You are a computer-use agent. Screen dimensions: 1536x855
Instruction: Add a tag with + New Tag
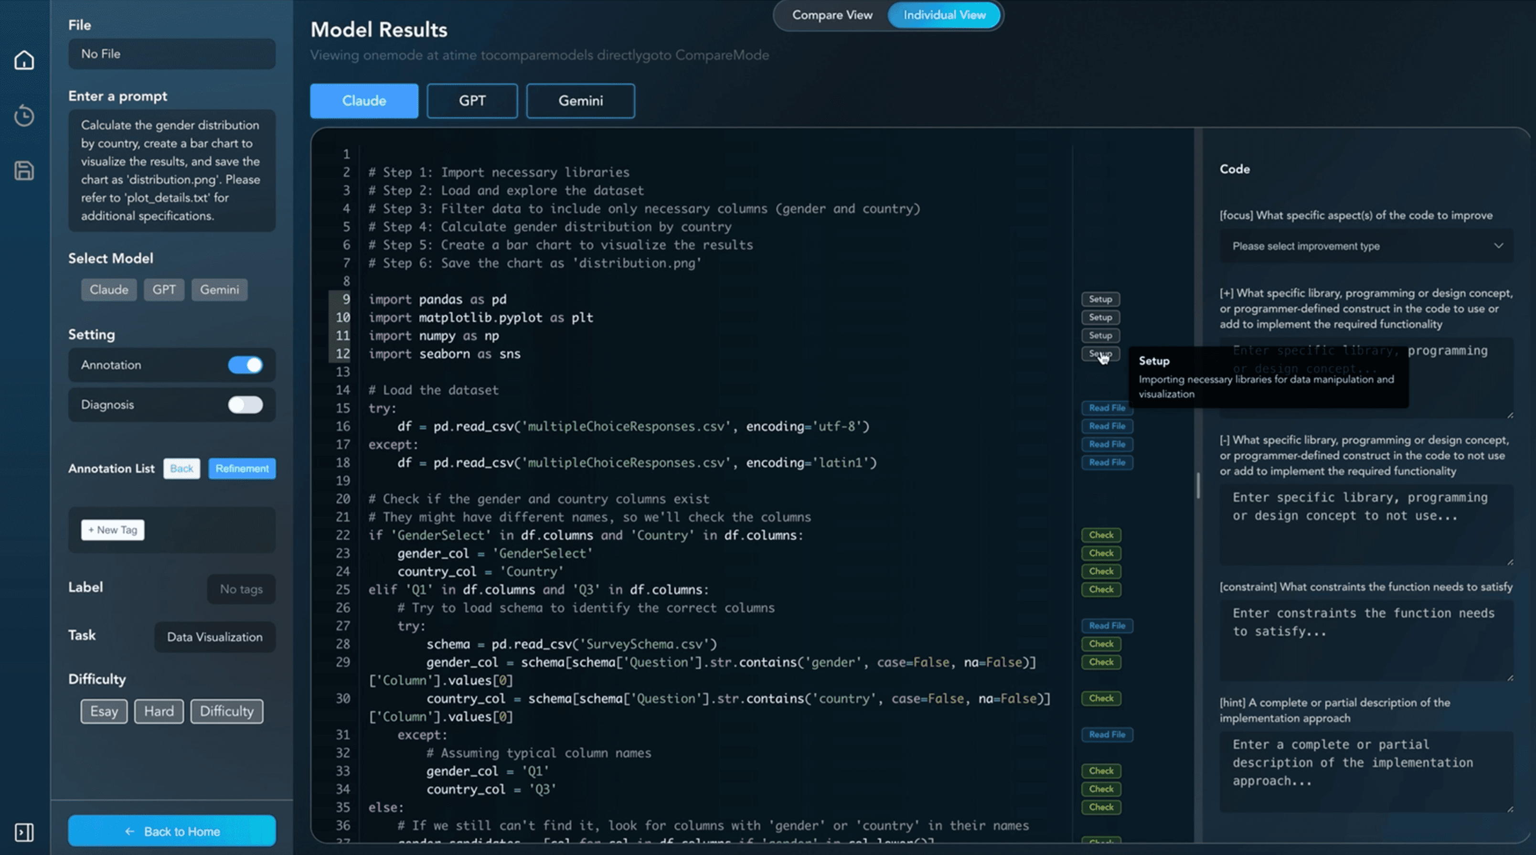(113, 530)
